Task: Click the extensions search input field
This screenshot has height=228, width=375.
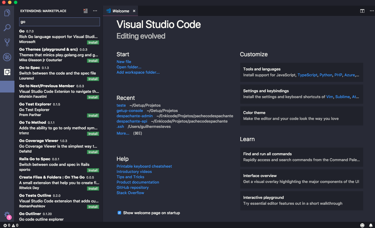Action: pyautogui.click(x=59, y=22)
